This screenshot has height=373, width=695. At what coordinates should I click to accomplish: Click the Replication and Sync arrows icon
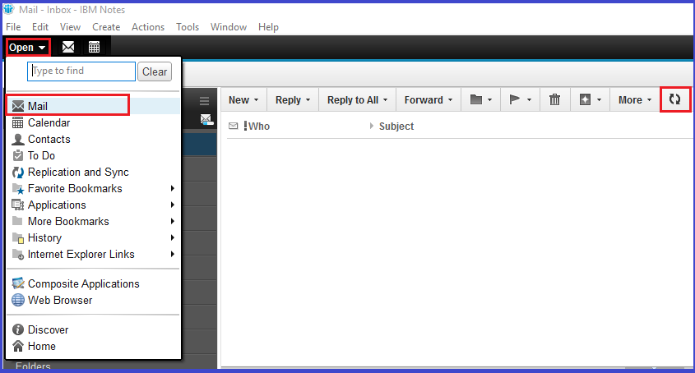[18, 172]
